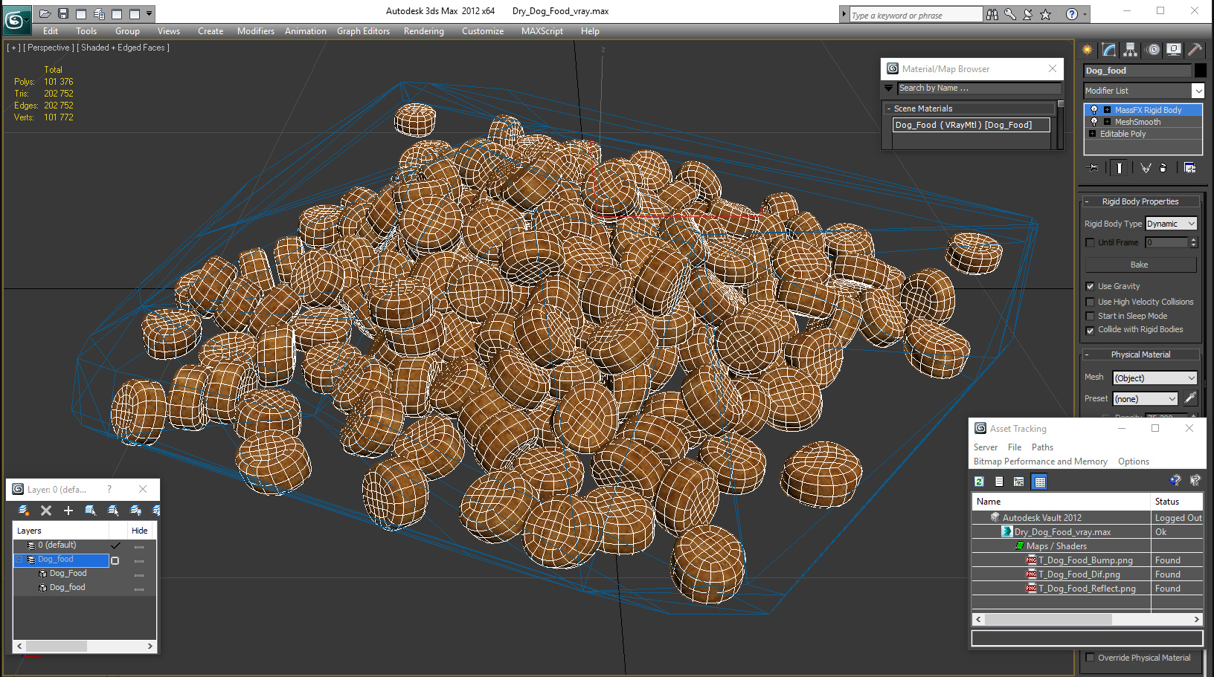Open Bitmap Performance and Memory menu
The image size is (1214, 677).
click(1040, 461)
